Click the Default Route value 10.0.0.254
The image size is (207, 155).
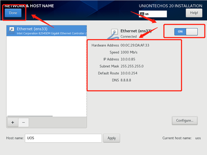[129, 73]
